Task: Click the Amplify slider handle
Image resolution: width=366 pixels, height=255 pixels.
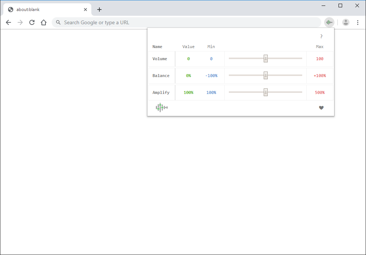Action: [266, 92]
